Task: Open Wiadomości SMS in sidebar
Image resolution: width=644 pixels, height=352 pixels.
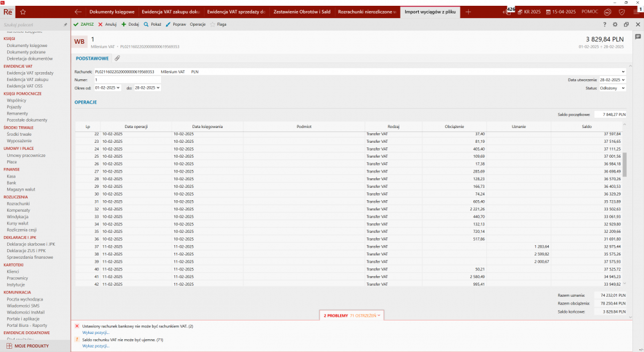Action: pos(23,306)
